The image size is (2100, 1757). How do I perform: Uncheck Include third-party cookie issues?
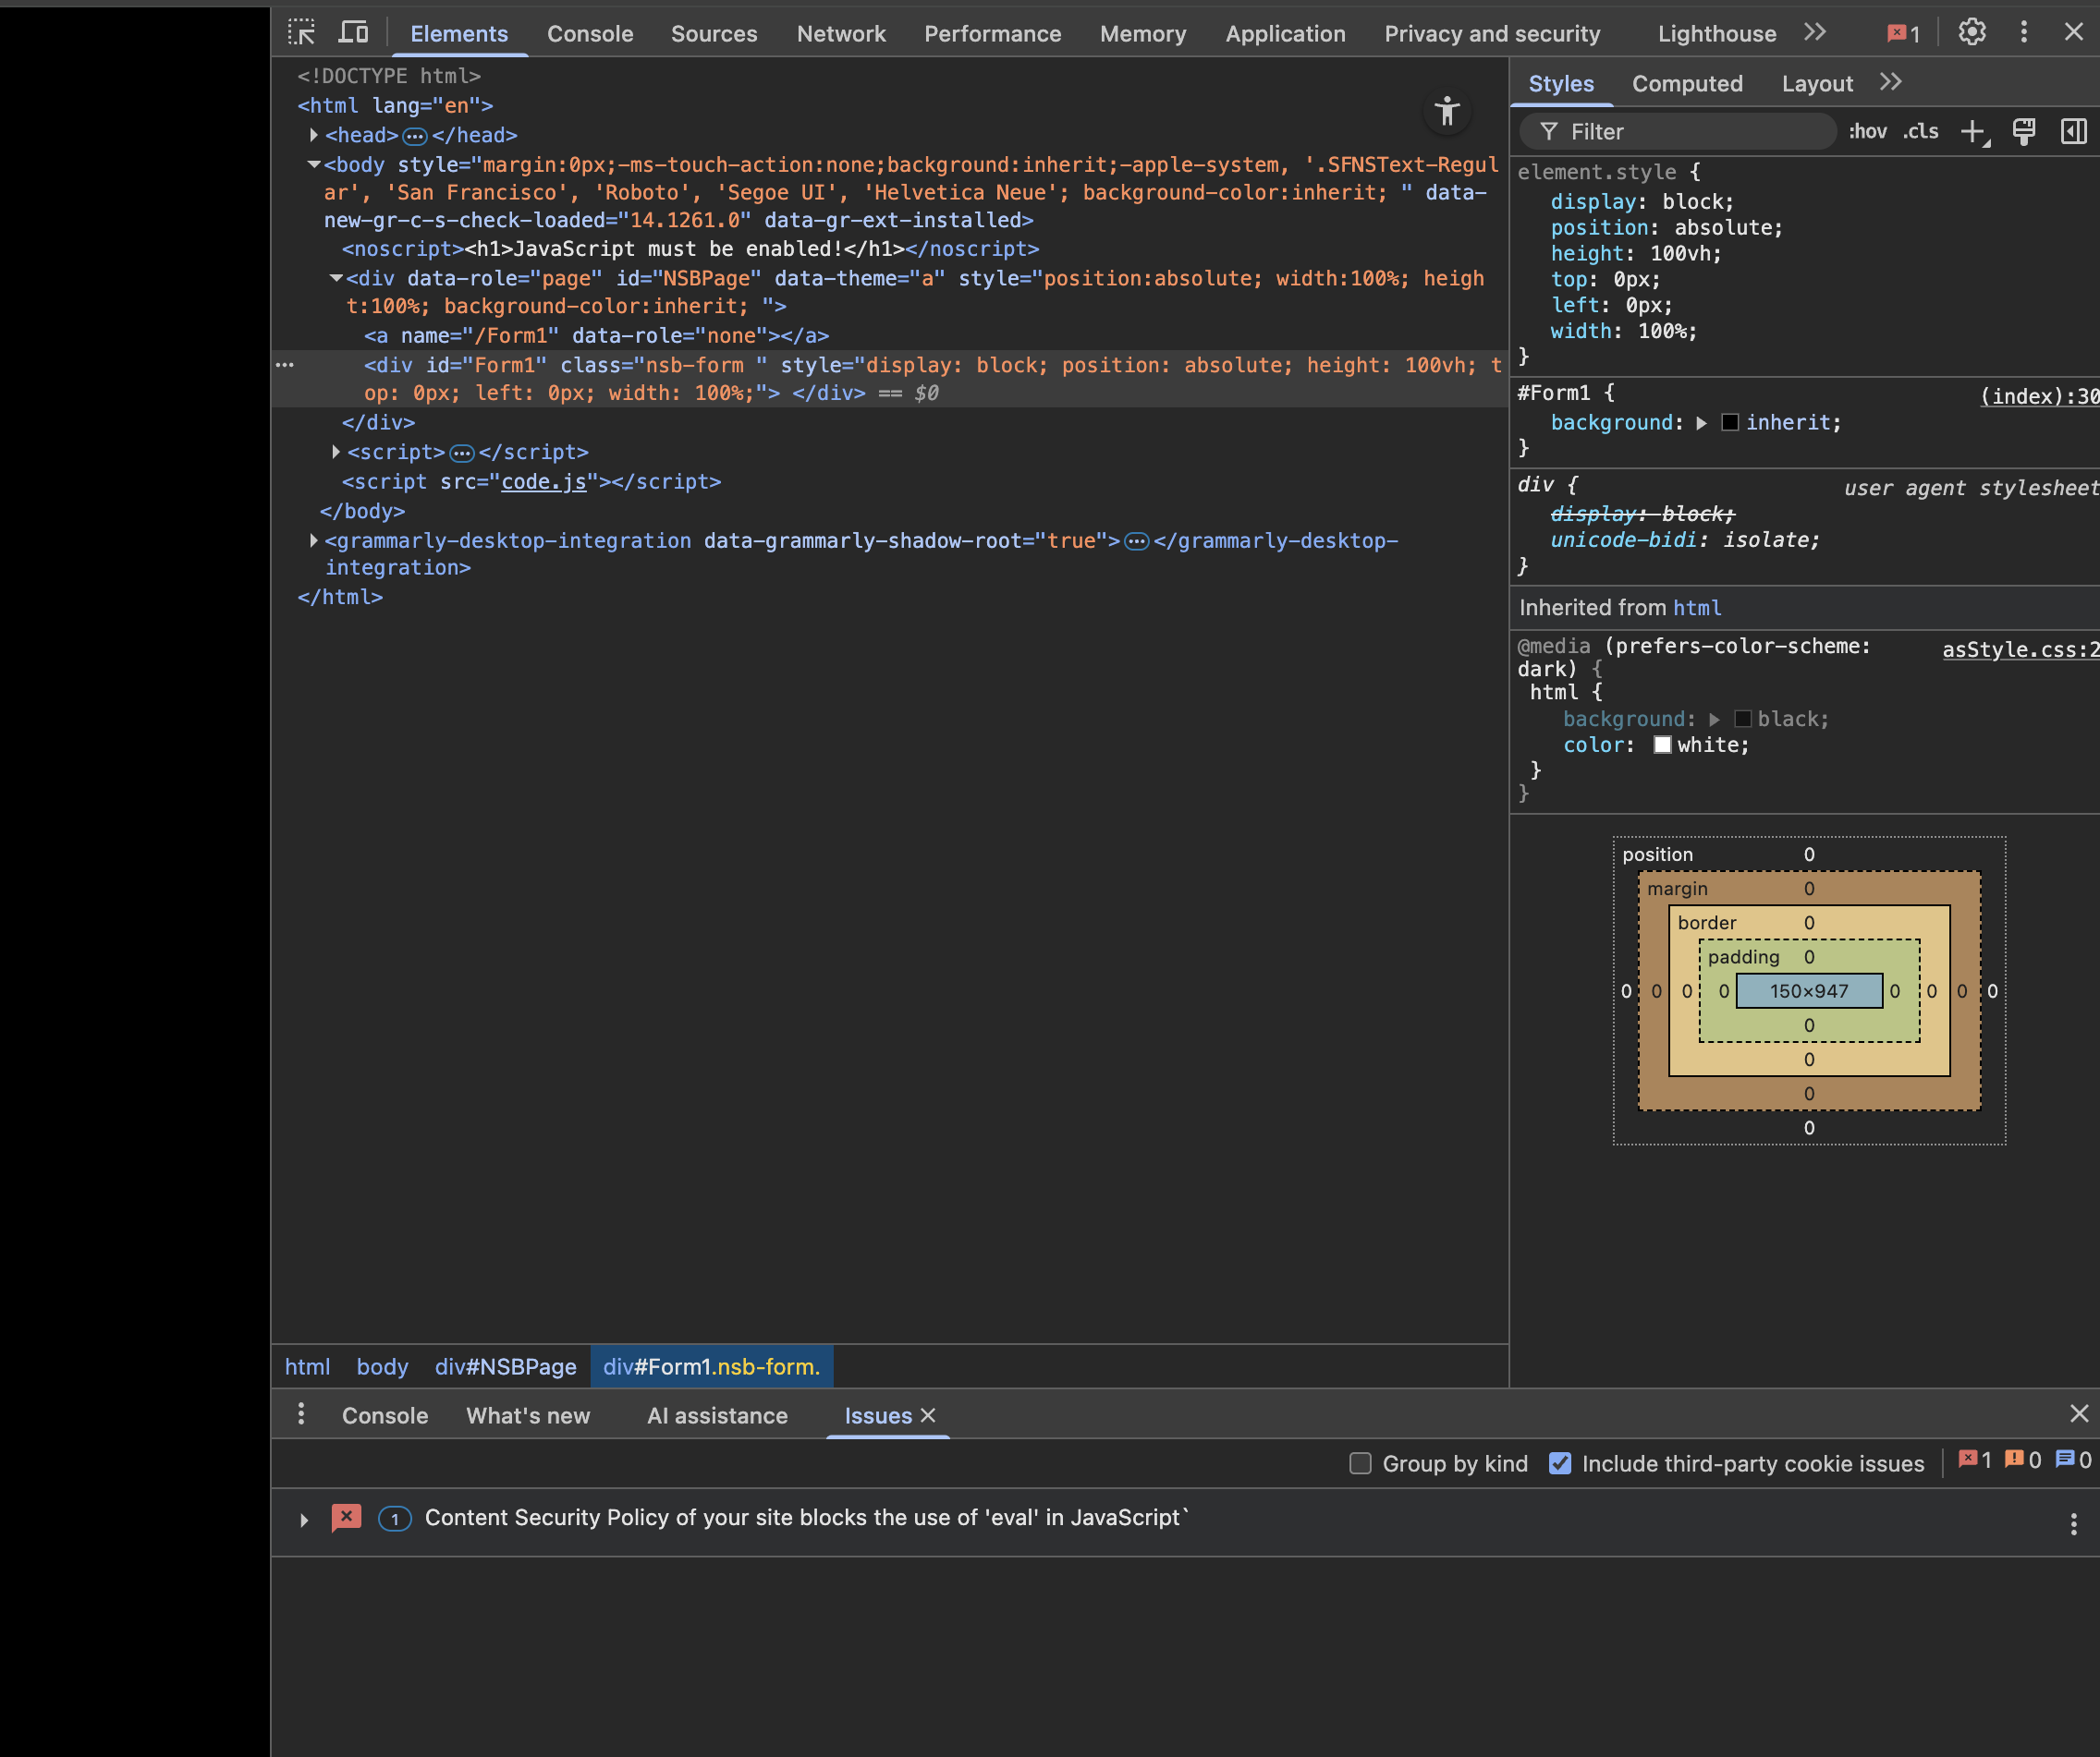point(1559,1463)
